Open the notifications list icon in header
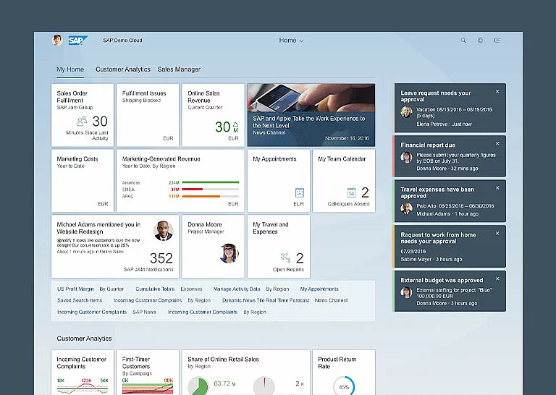This screenshot has height=395, width=556. tap(497, 41)
